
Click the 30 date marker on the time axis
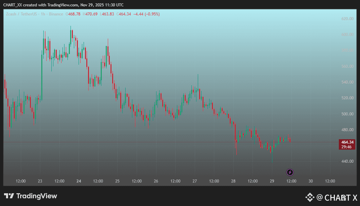tap(311, 181)
